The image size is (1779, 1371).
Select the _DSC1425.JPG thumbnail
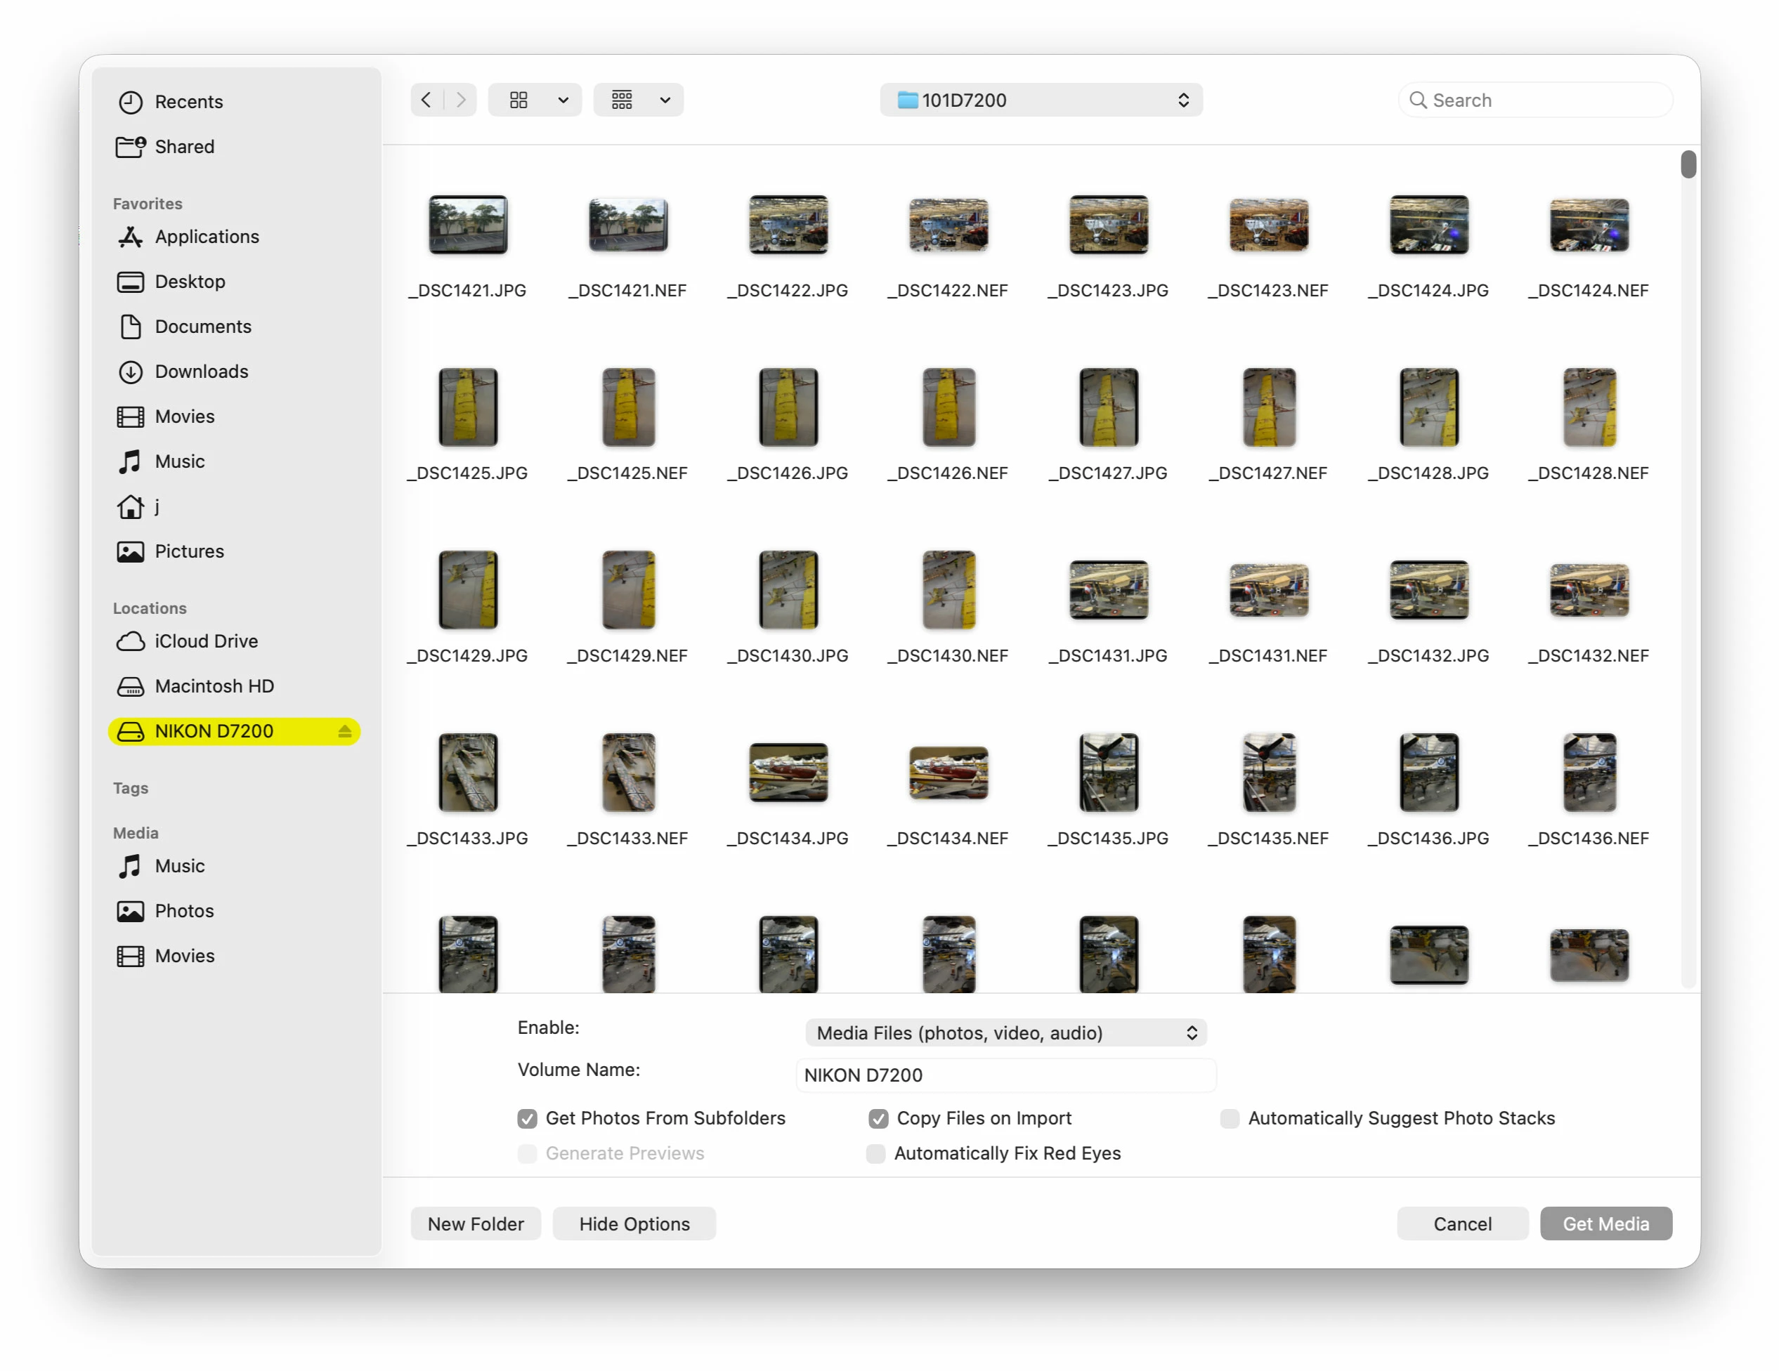pos(469,407)
